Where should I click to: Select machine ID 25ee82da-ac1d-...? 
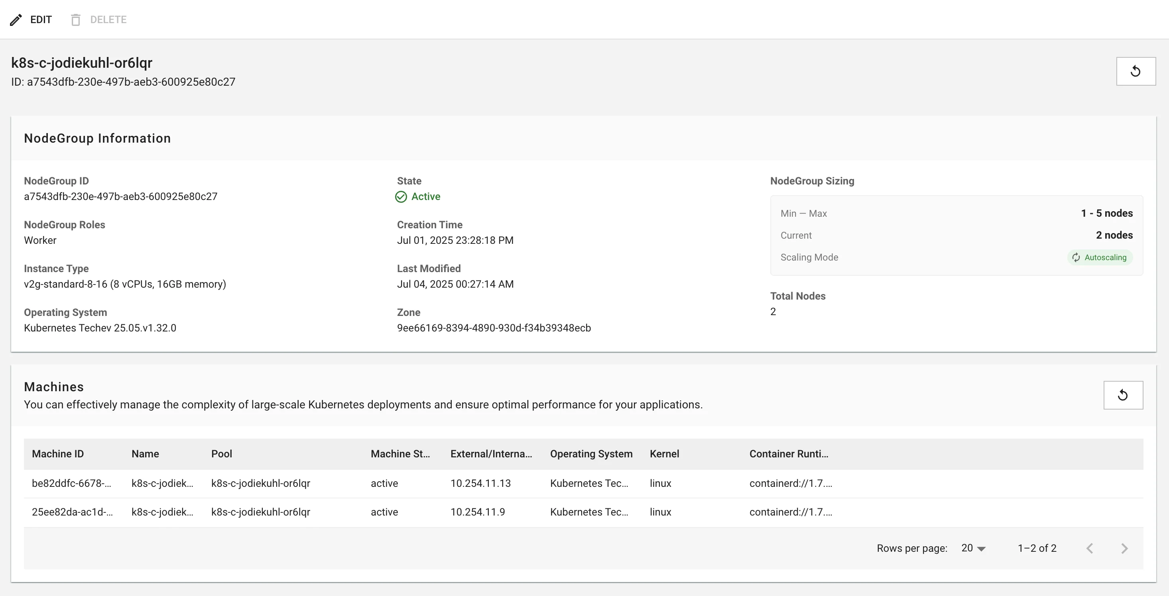72,512
